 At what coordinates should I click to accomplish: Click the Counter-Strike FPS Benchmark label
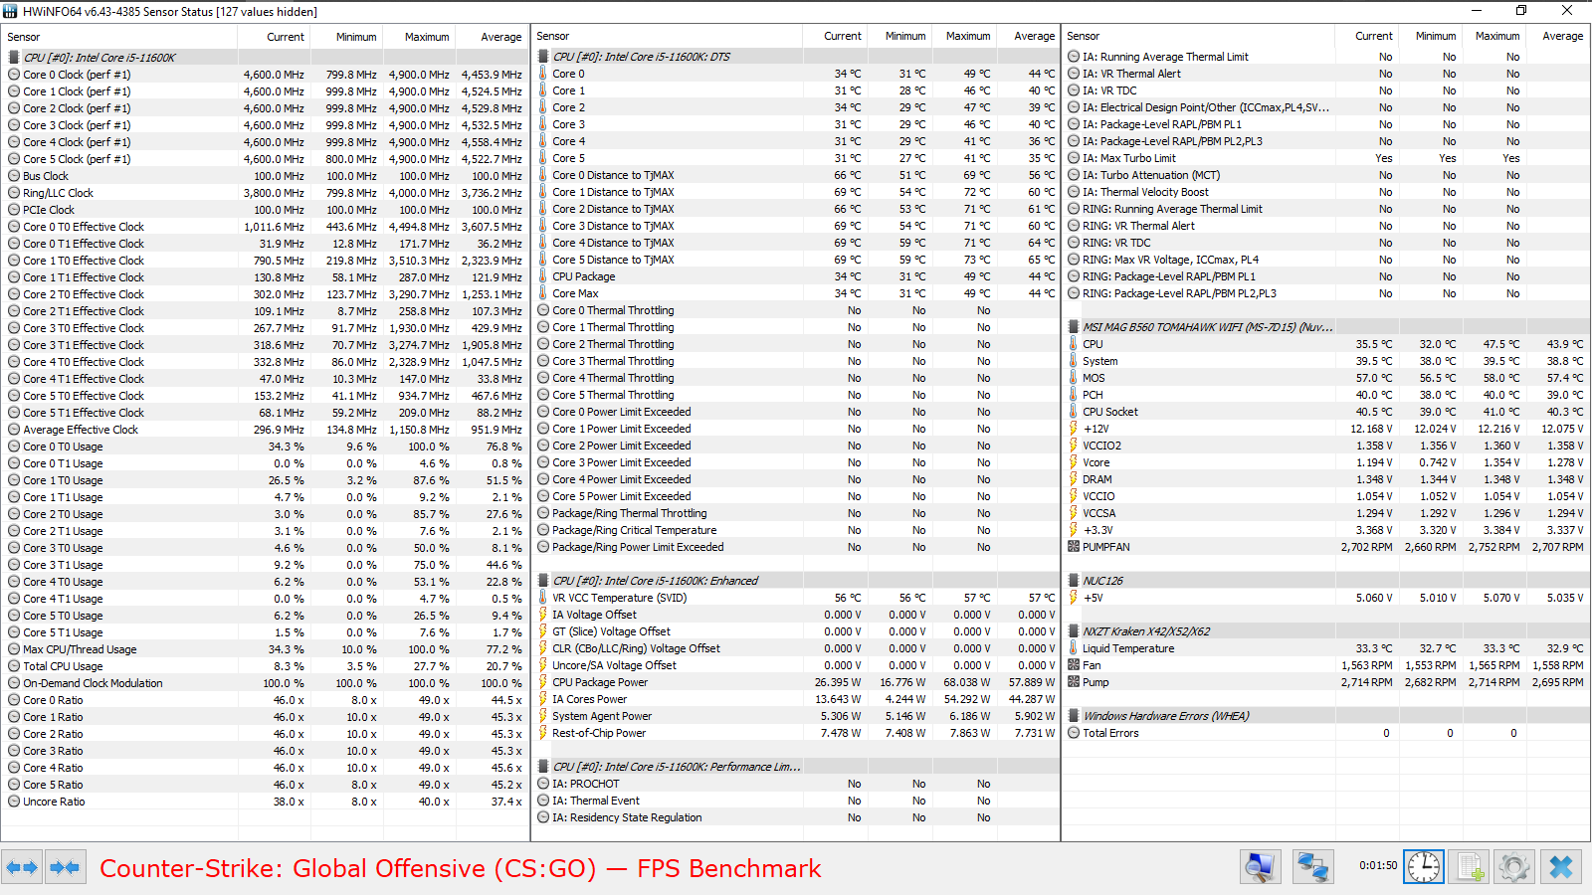click(461, 868)
